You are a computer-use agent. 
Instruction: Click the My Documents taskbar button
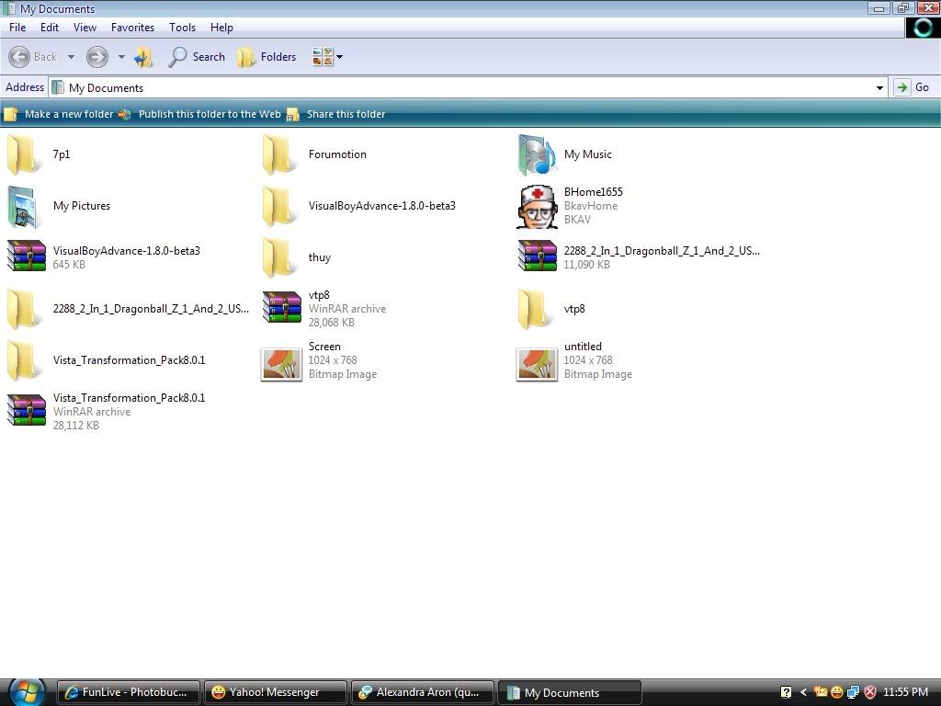coord(570,692)
